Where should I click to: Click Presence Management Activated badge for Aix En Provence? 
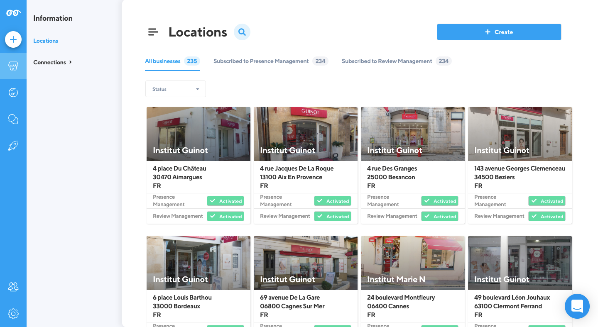[x=333, y=201]
